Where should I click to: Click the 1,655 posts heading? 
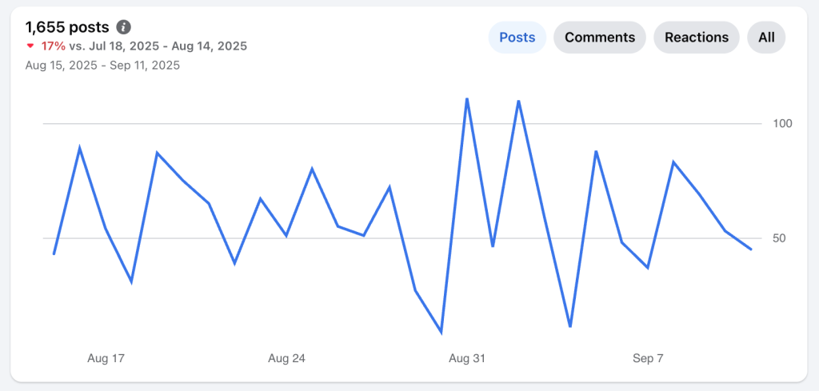click(67, 27)
